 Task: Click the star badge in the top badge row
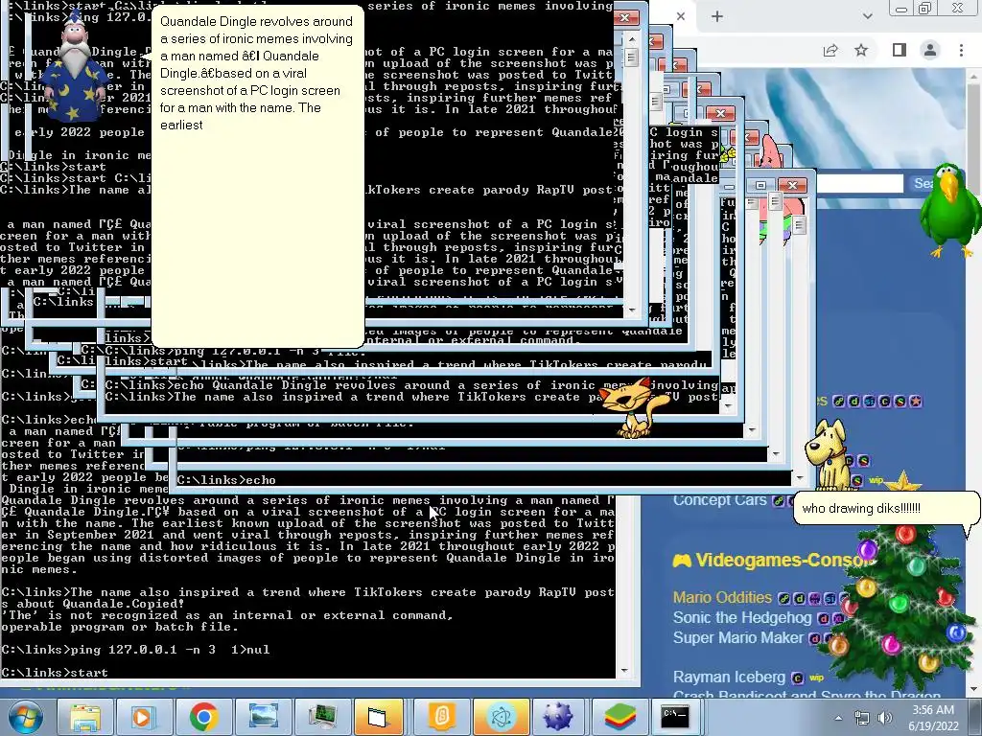[x=915, y=402]
